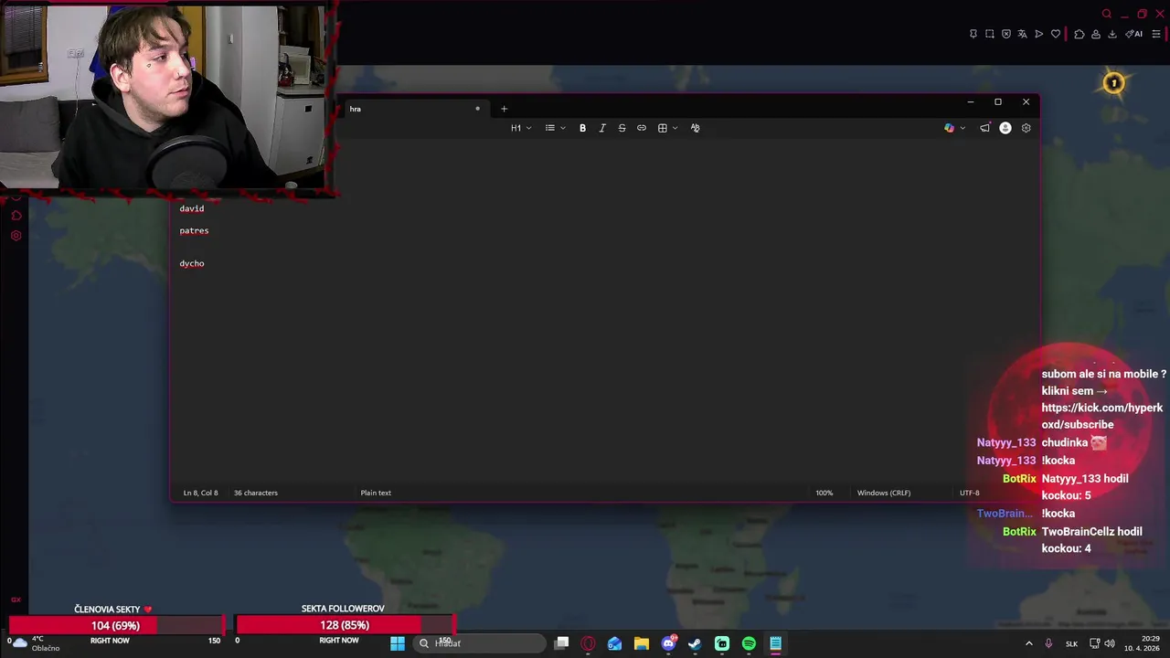
Task: Click the sidebar hexagon icon
Action: coord(16,216)
